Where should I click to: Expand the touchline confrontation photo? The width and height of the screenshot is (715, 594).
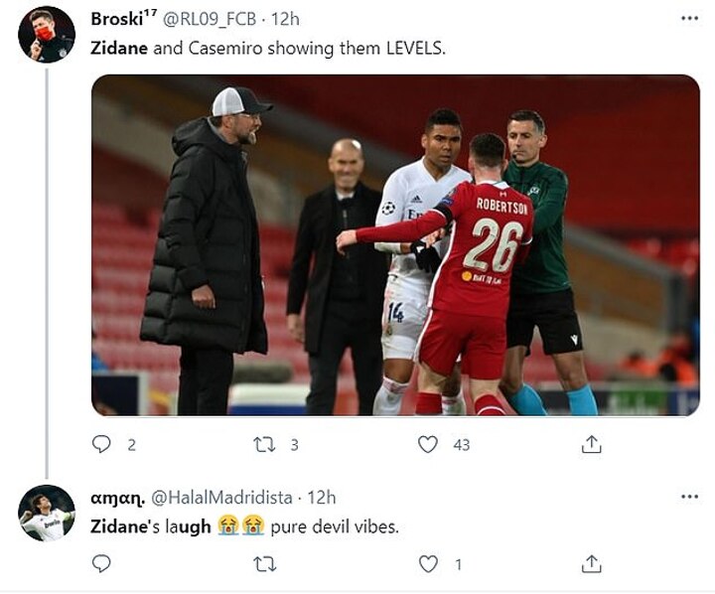click(395, 245)
